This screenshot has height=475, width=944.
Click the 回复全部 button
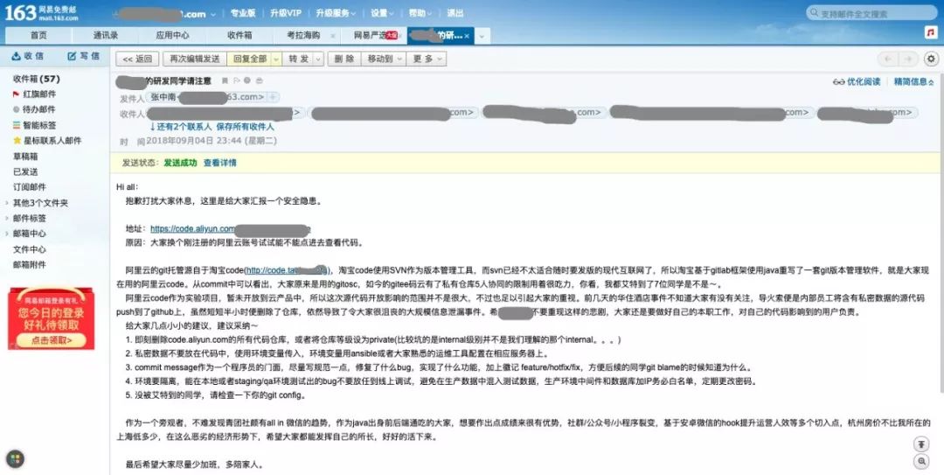(249, 59)
